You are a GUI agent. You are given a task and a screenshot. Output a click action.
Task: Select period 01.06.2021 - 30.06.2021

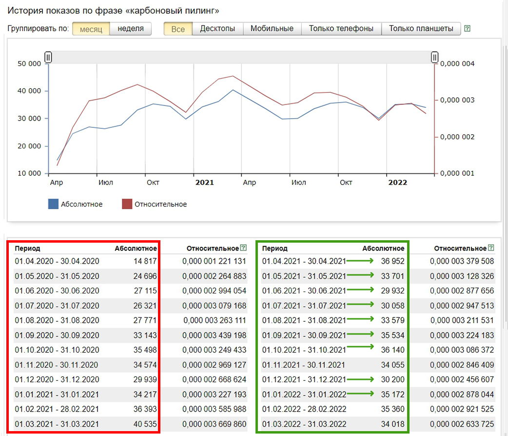tap(304, 291)
